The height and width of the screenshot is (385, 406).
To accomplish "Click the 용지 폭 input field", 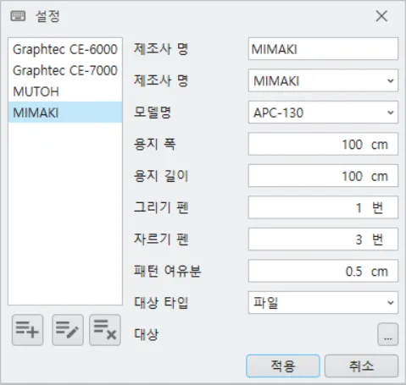I will pos(323,144).
